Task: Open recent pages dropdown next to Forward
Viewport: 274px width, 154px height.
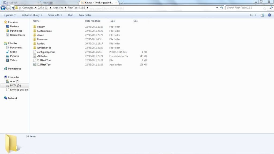Action: pos(13,8)
